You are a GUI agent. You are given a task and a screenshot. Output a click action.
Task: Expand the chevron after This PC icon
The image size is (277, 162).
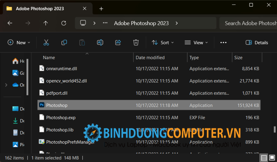(94, 23)
